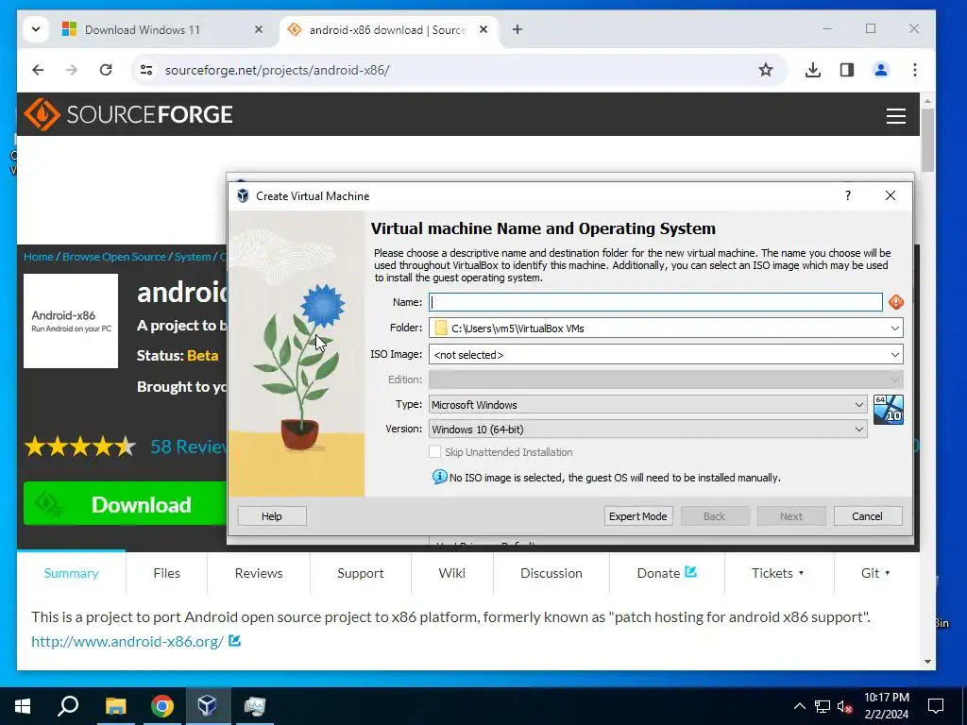Image resolution: width=967 pixels, height=725 pixels.
Task: Expand the ISO Image dropdown
Action: click(x=894, y=355)
